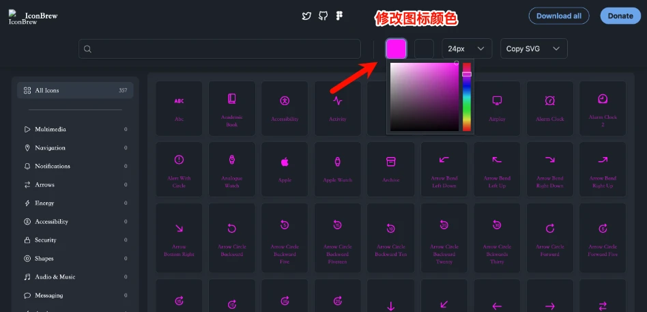Open the GitHub repository icon
The image size is (647, 312).
323,16
